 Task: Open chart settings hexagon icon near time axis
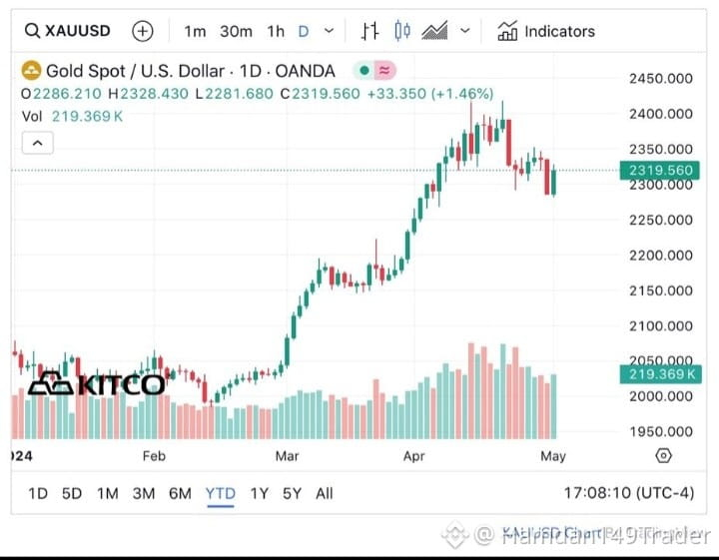[x=663, y=455]
